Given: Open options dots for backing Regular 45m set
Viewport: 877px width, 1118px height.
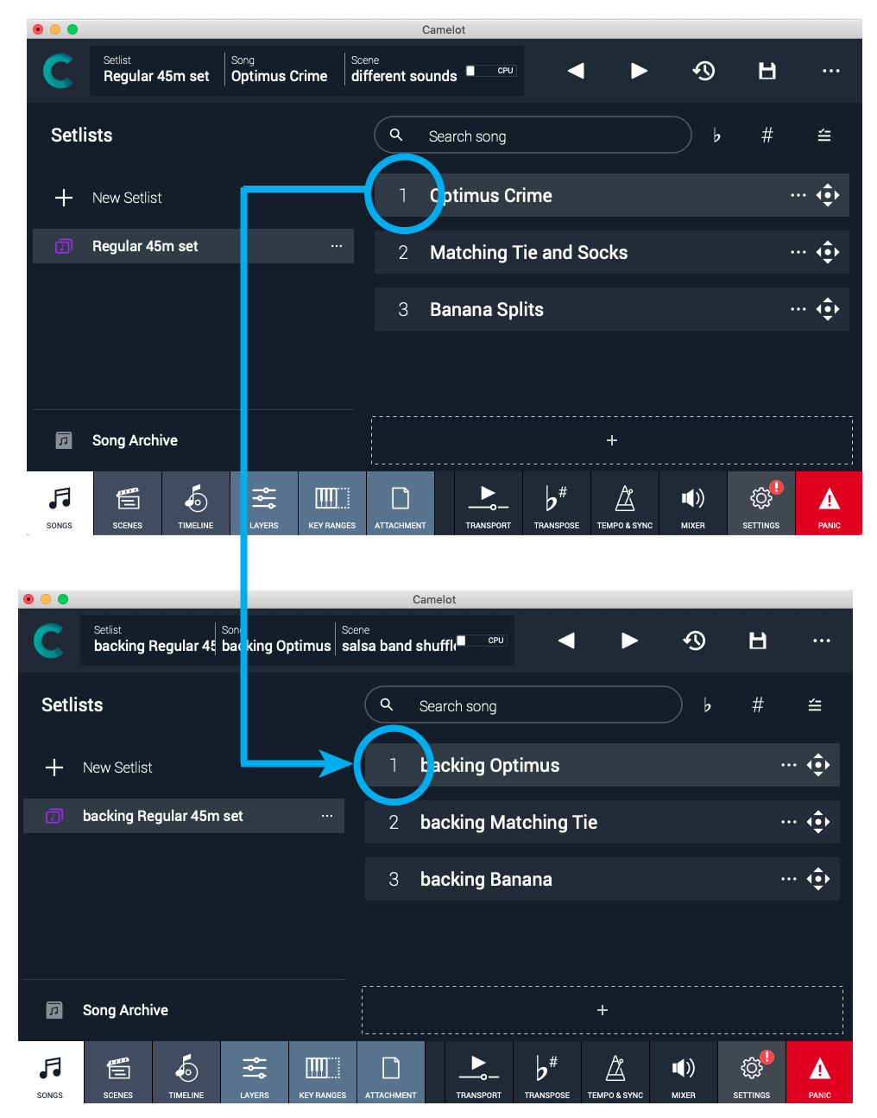Looking at the screenshot, I should click(x=327, y=816).
